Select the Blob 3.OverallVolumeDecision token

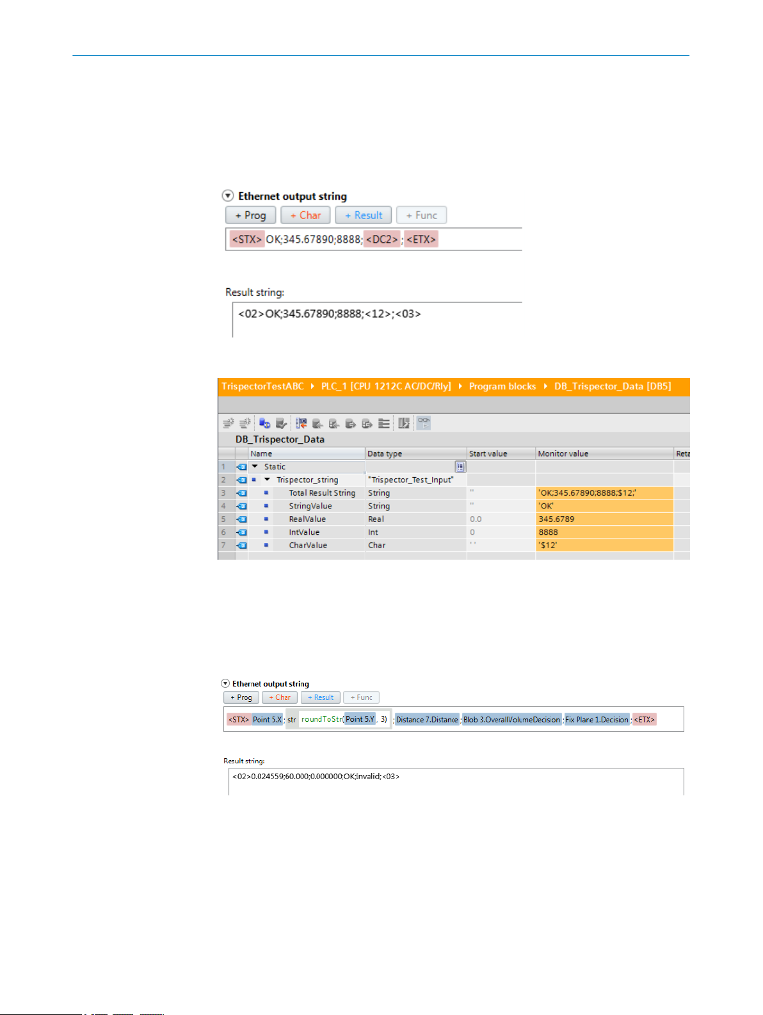[511, 719]
